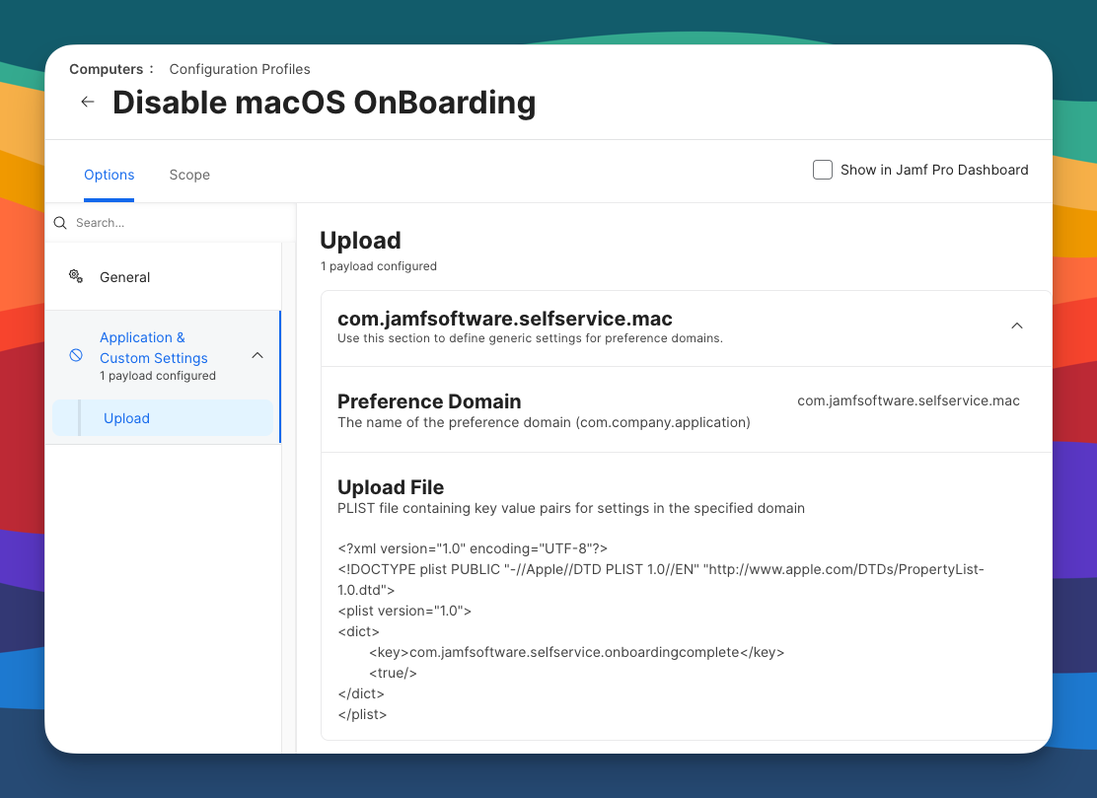
Task: Click the search magnifier icon in the sidebar
Action: tap(60, 222)
